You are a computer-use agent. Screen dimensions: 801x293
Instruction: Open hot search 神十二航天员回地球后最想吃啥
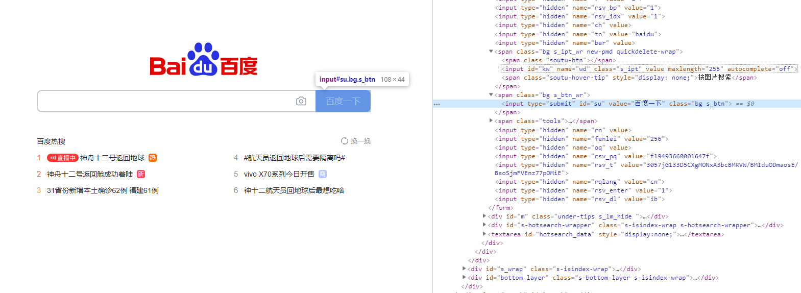294,190
